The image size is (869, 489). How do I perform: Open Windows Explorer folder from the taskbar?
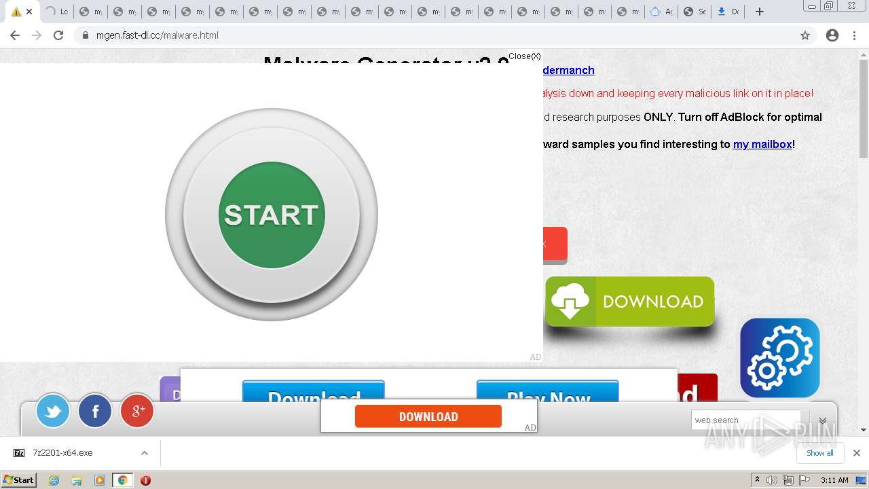(77, 480)
